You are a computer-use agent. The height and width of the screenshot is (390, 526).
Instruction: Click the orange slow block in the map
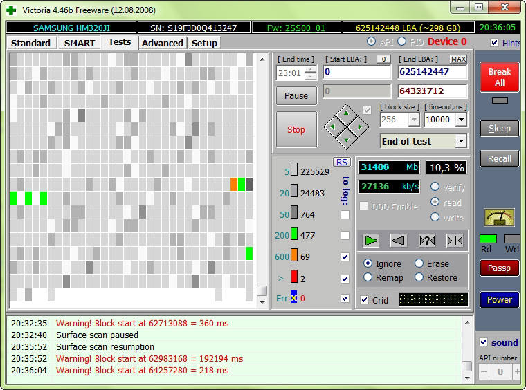(234, 184)
